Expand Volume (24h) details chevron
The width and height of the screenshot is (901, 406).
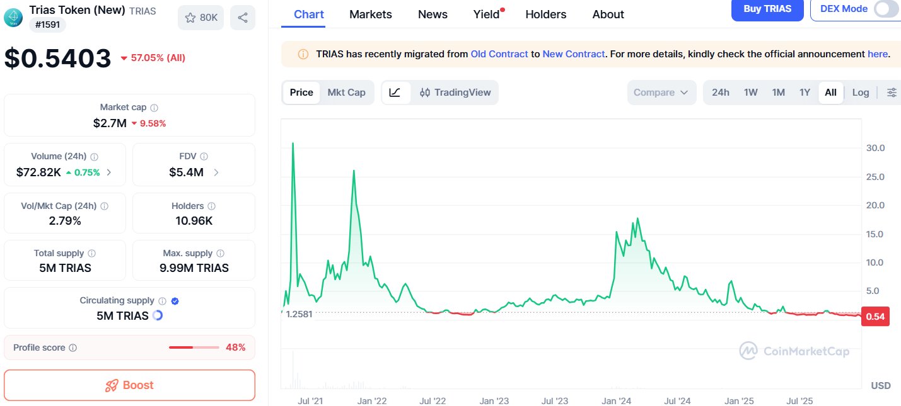click(109, 172)
